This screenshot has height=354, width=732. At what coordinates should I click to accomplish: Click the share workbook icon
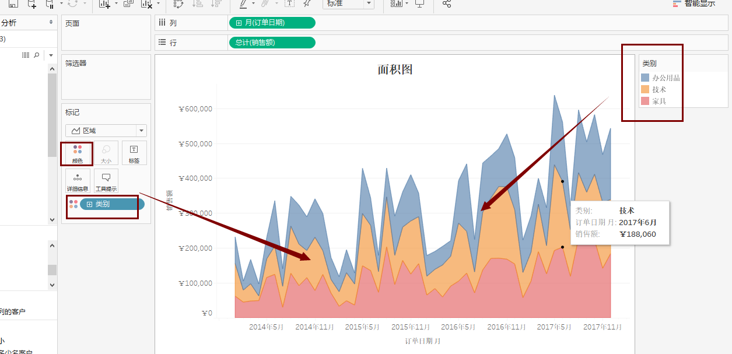pyautogui.click(x=446, y=3)
